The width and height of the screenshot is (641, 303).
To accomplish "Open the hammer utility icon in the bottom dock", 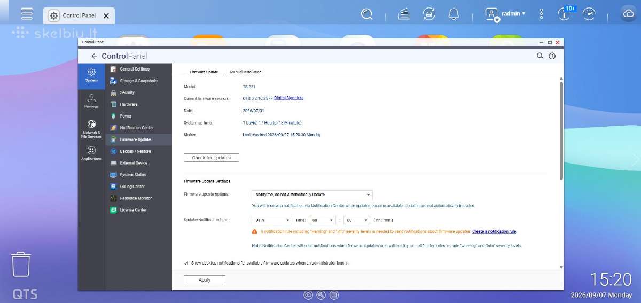I will click(321, 295).
